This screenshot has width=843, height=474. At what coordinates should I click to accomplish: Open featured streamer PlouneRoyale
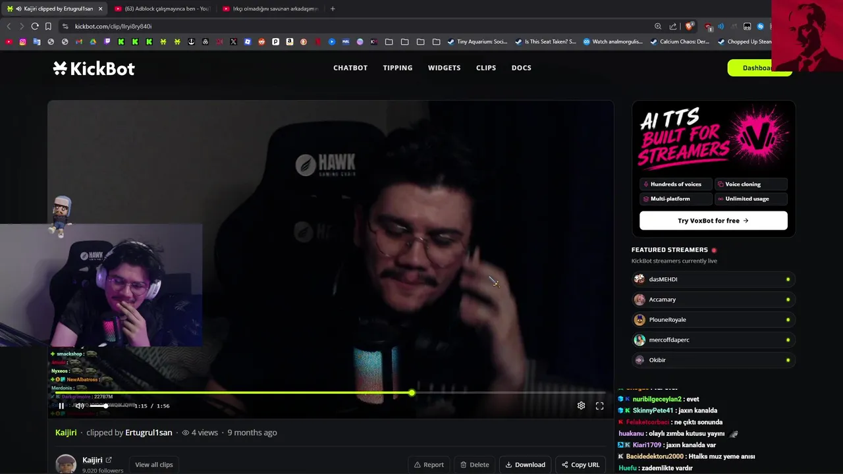click(713, 320)
